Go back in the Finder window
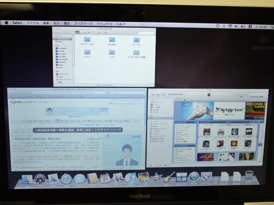Image resolution: width=274 pixels, height=205 pixels. point(55,32)
